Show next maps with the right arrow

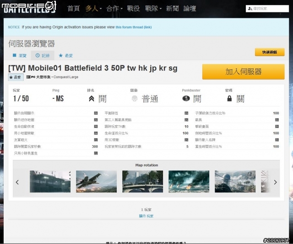[275, 182]
